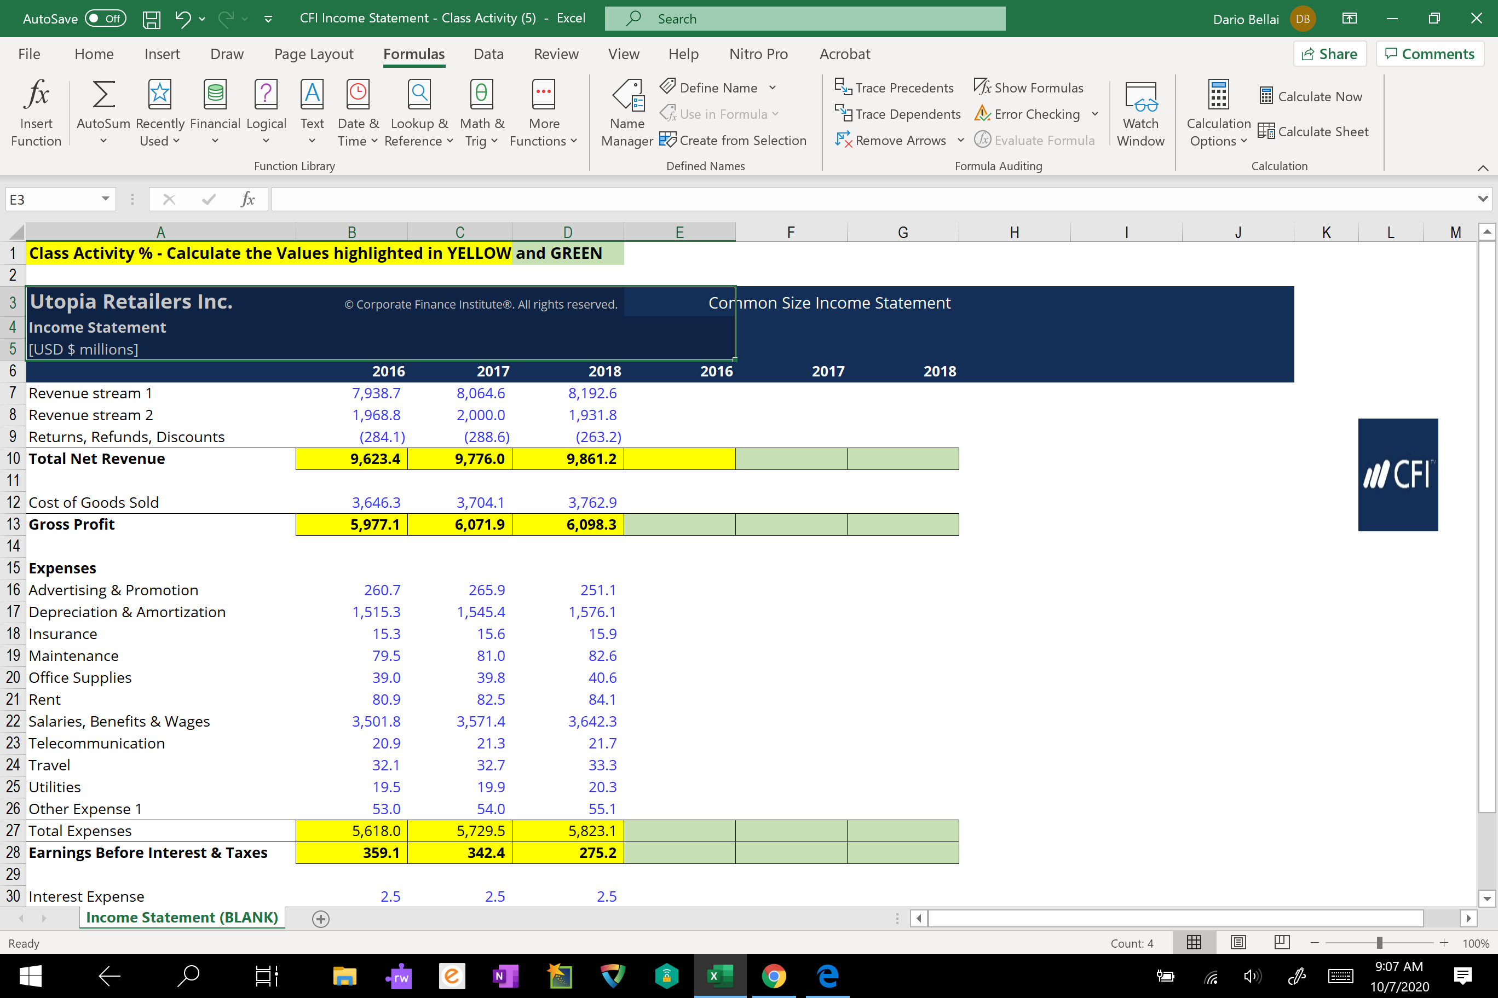Open Recently Used functions star icon
1498x998 pixels.
pyautogui.click(x=160, y=113)
